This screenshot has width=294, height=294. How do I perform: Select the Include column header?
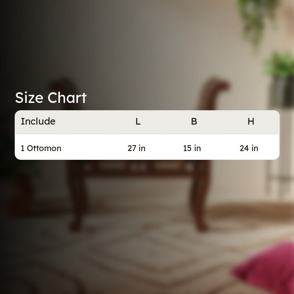(38, 121)
